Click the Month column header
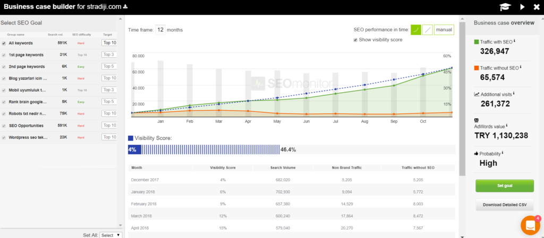The height and width of the screenshot is (238, 544). (160, 168)
